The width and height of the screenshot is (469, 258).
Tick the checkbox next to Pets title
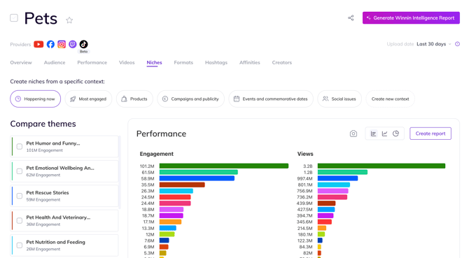point(14,18)
